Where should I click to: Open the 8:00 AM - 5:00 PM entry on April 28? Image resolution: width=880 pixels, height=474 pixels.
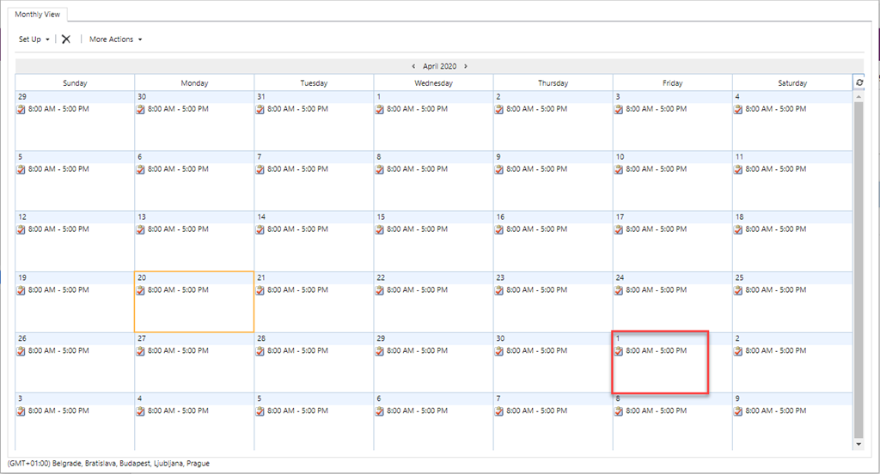297,350
